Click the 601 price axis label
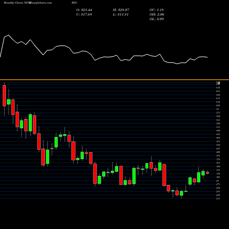Viewport: 229px width, 229px height. click(x=218, y=105)
